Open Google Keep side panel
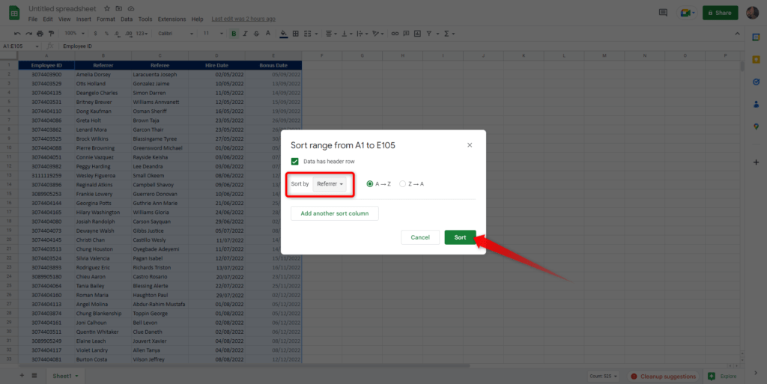Viewport: 767px width, 384px height. click(756, 60)
